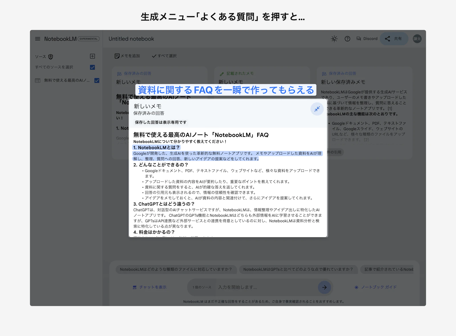This screenshot has height=336, width=456.
Task: Click the dialog title 無料で使える最高のAIノート「NotebookLM」FAQ
Action: (201, 135)
